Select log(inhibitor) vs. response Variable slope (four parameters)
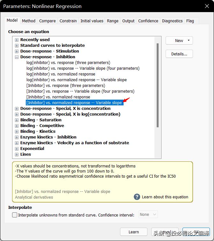This screenshot has height=241, width=214. (x=83, y=68)
